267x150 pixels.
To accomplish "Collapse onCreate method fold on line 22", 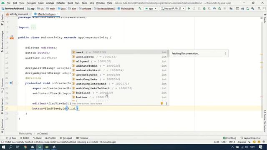I will [17, 83].
